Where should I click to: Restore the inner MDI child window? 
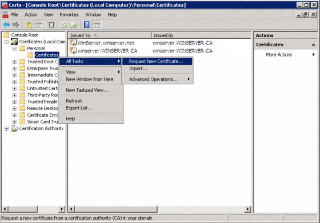coord(305,15)
